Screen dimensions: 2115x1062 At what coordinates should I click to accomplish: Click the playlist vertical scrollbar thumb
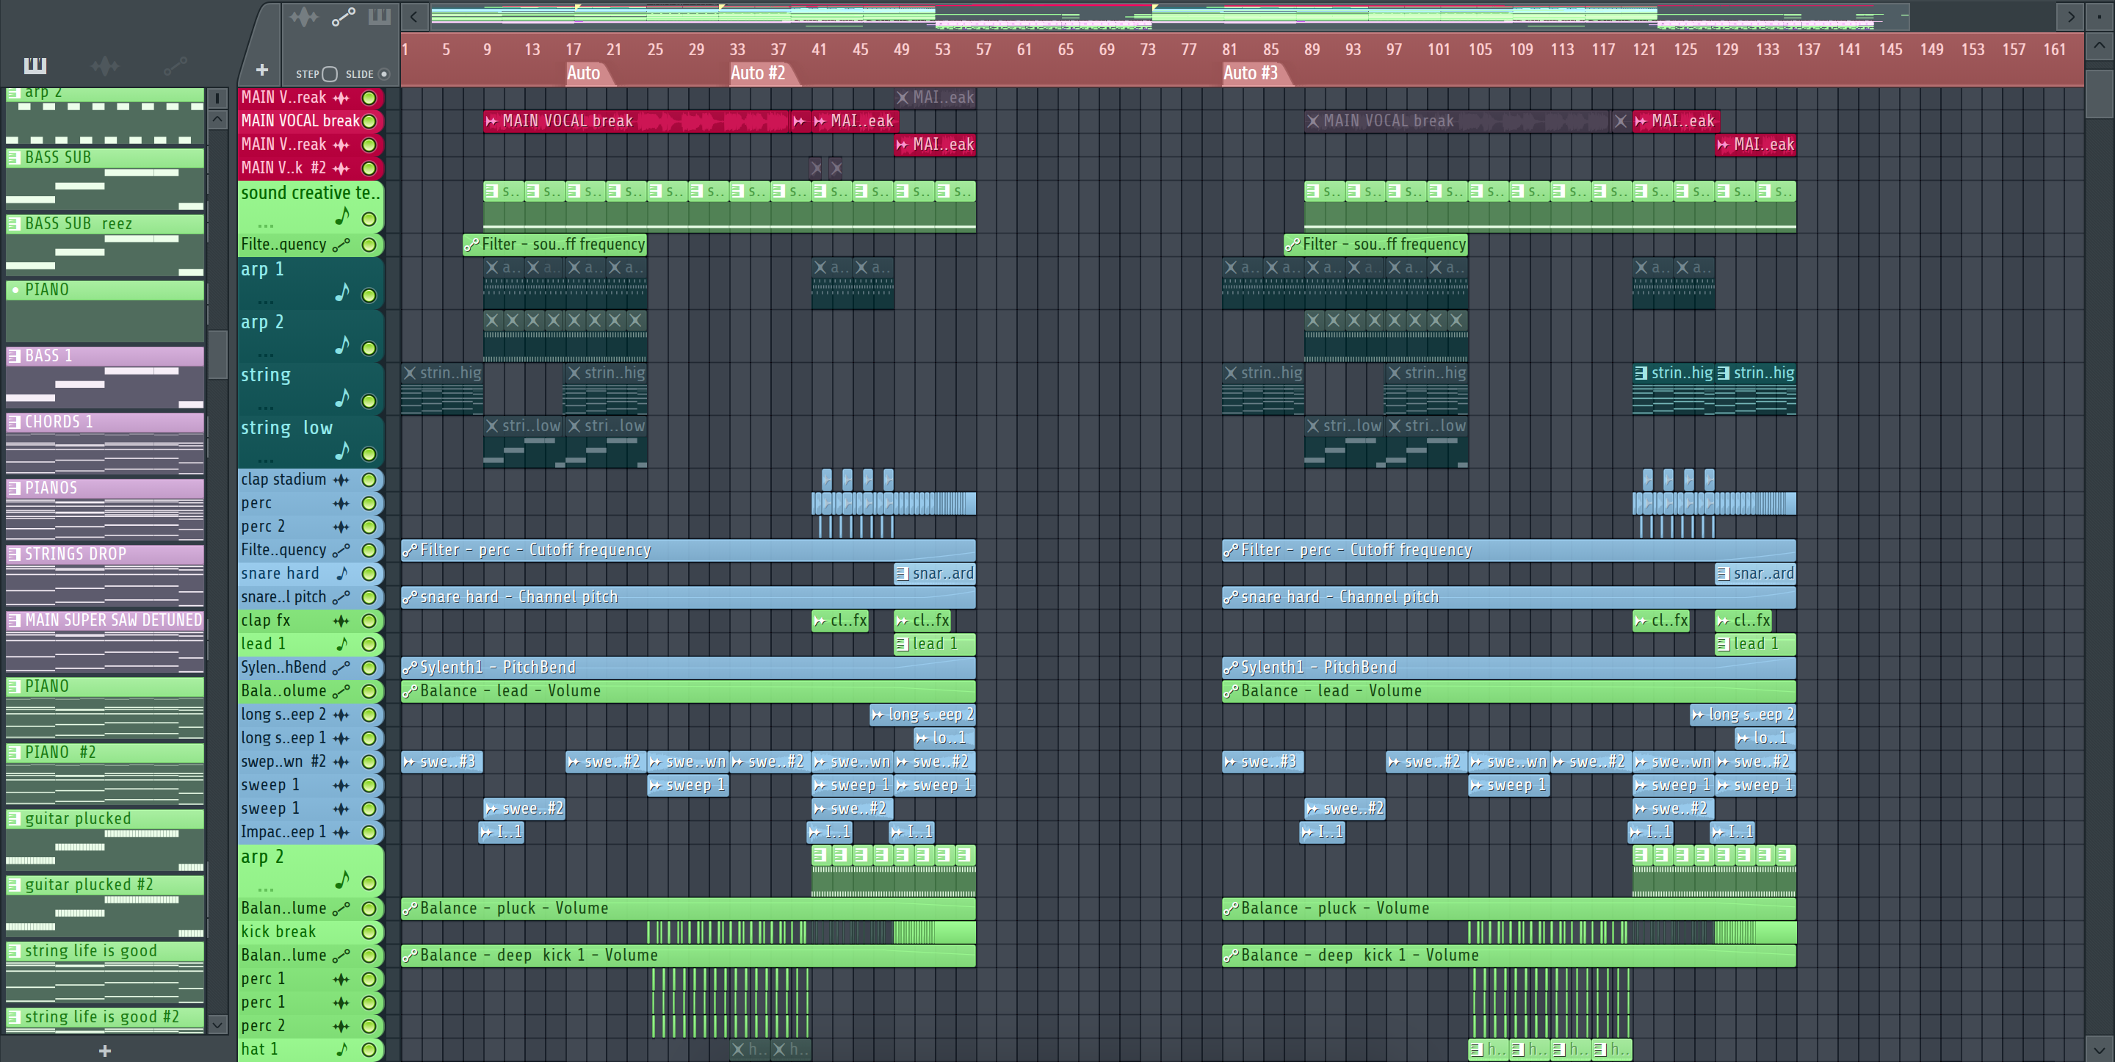(x=2099, y=95)
